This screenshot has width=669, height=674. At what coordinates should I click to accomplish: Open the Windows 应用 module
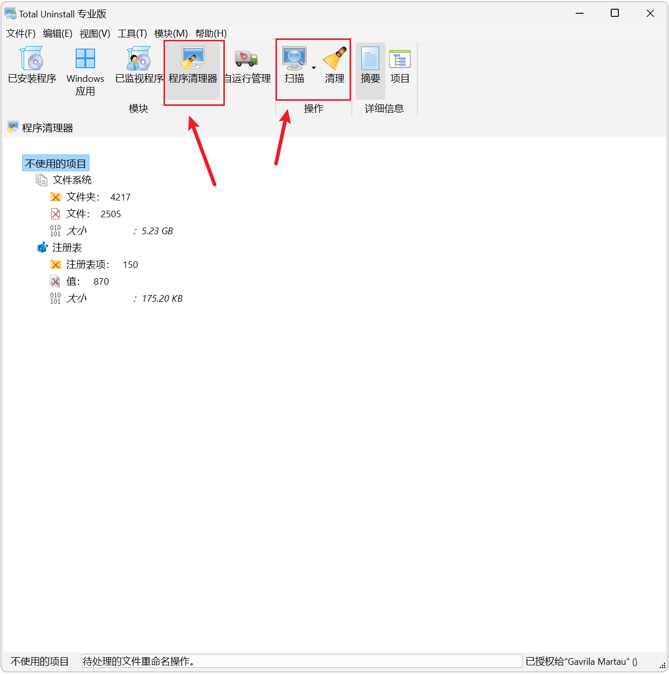pos(85,72)
